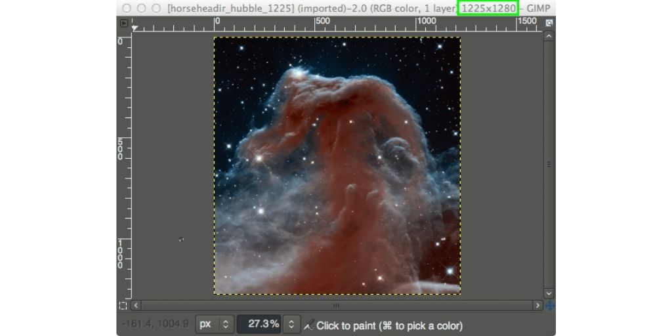Image resolution: width=672 pixels, height=336 pixels.
Task: Click the vertical scrollbar down arrow
Action: 549,293
